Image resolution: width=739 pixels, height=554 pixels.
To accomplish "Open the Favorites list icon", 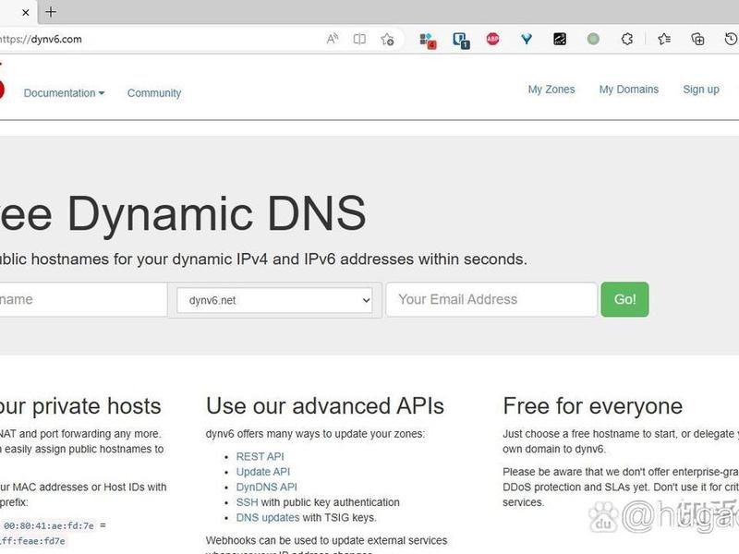I will point(664,39).
